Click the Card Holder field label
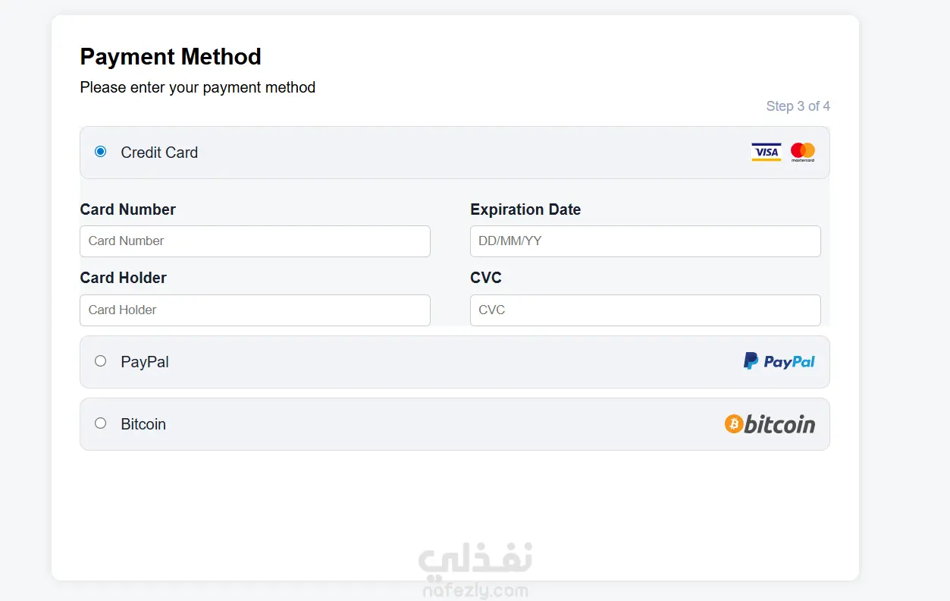The width and height of the screenshot is (950, 601). 123,278
